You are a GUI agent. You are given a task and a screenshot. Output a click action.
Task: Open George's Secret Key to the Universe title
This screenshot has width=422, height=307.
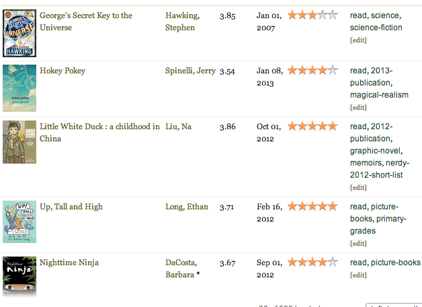pyautogui.click(x=86, y=22)
